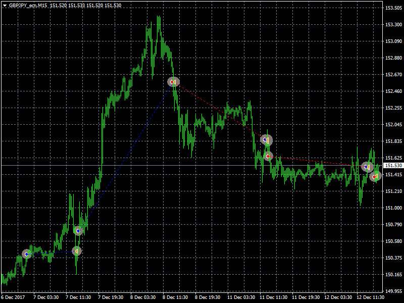Click the 7 Dec 11:30 time label
Viewport: 404px width, 303px height.
coord(78,297)
